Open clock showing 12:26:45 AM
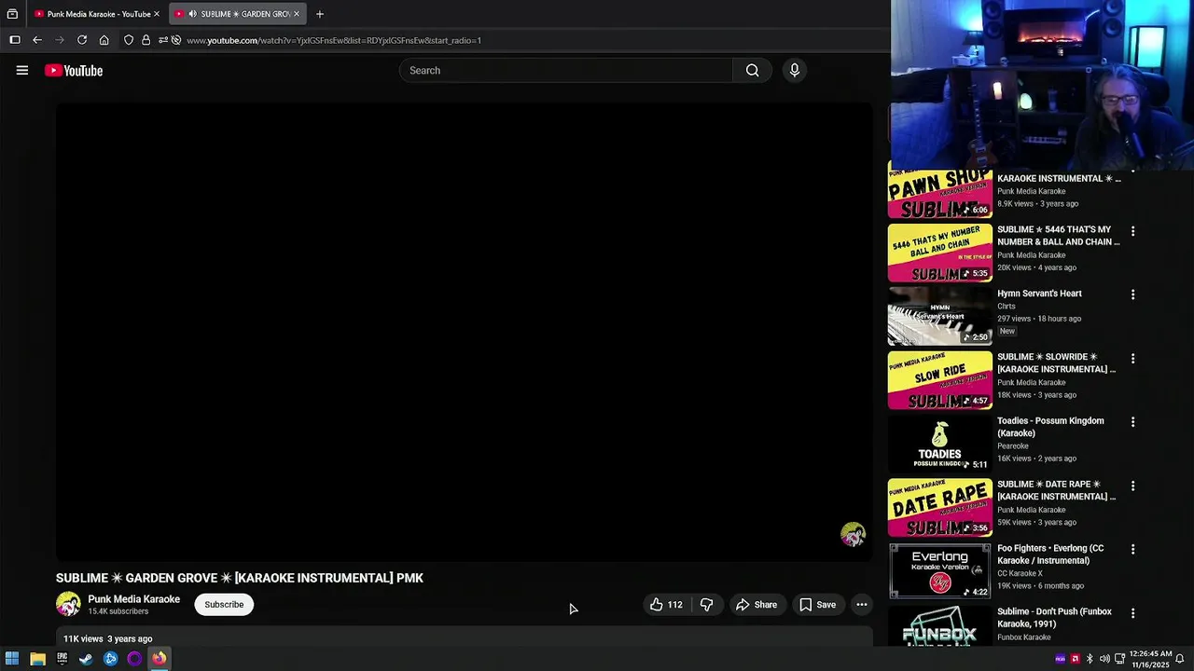 (x=1150, y=659)
